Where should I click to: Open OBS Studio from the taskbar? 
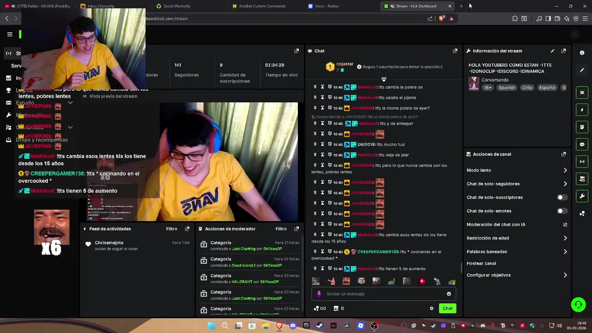coord(374,326)
